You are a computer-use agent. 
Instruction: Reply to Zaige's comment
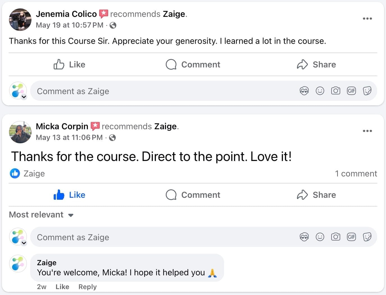pyautogui.click(x=87, y=287)
